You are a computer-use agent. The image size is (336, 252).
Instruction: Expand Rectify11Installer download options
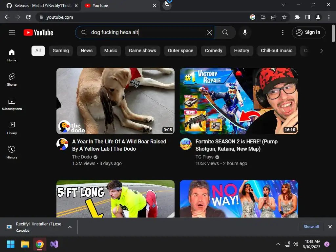70,227
